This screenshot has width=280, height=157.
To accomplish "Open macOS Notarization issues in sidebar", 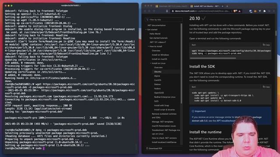I will (x=164, y=126).
